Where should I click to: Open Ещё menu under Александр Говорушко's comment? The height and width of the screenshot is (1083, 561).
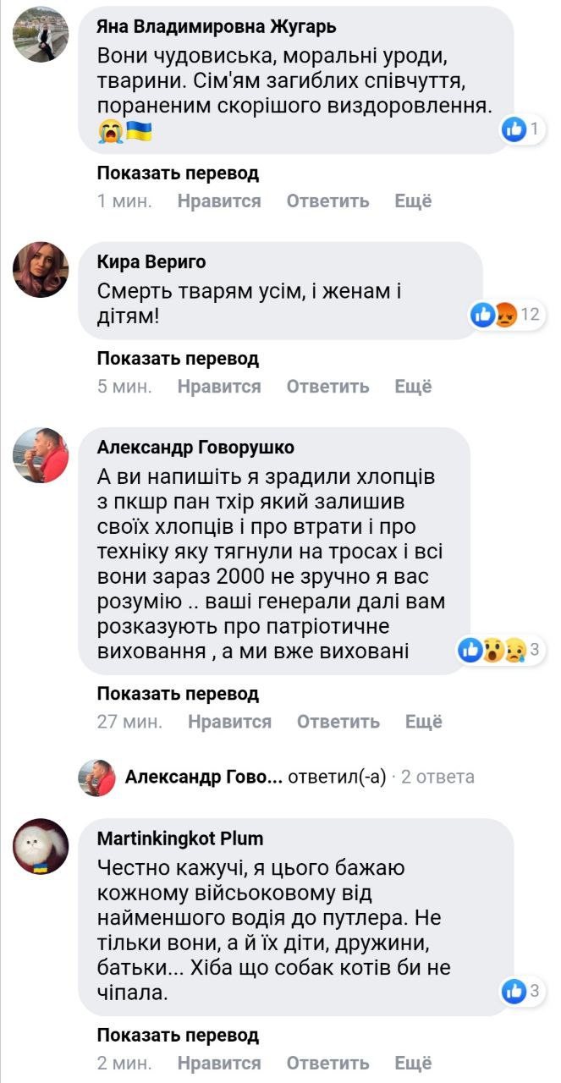pos(423,722)
